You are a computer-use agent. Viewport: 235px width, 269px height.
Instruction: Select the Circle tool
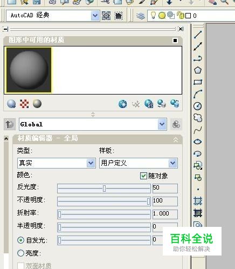pyautogui.click(x=198, y=106)
